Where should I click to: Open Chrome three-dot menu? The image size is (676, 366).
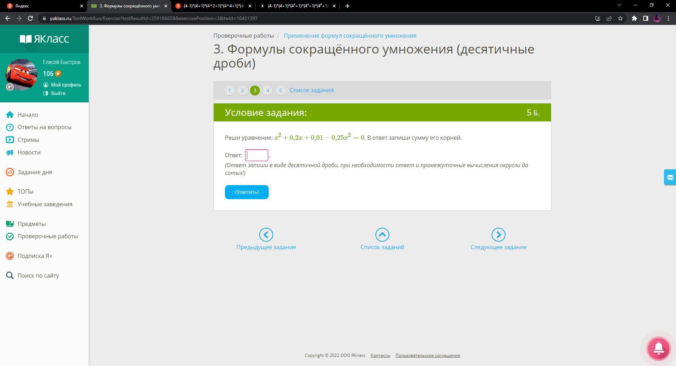tap(668, 18)
